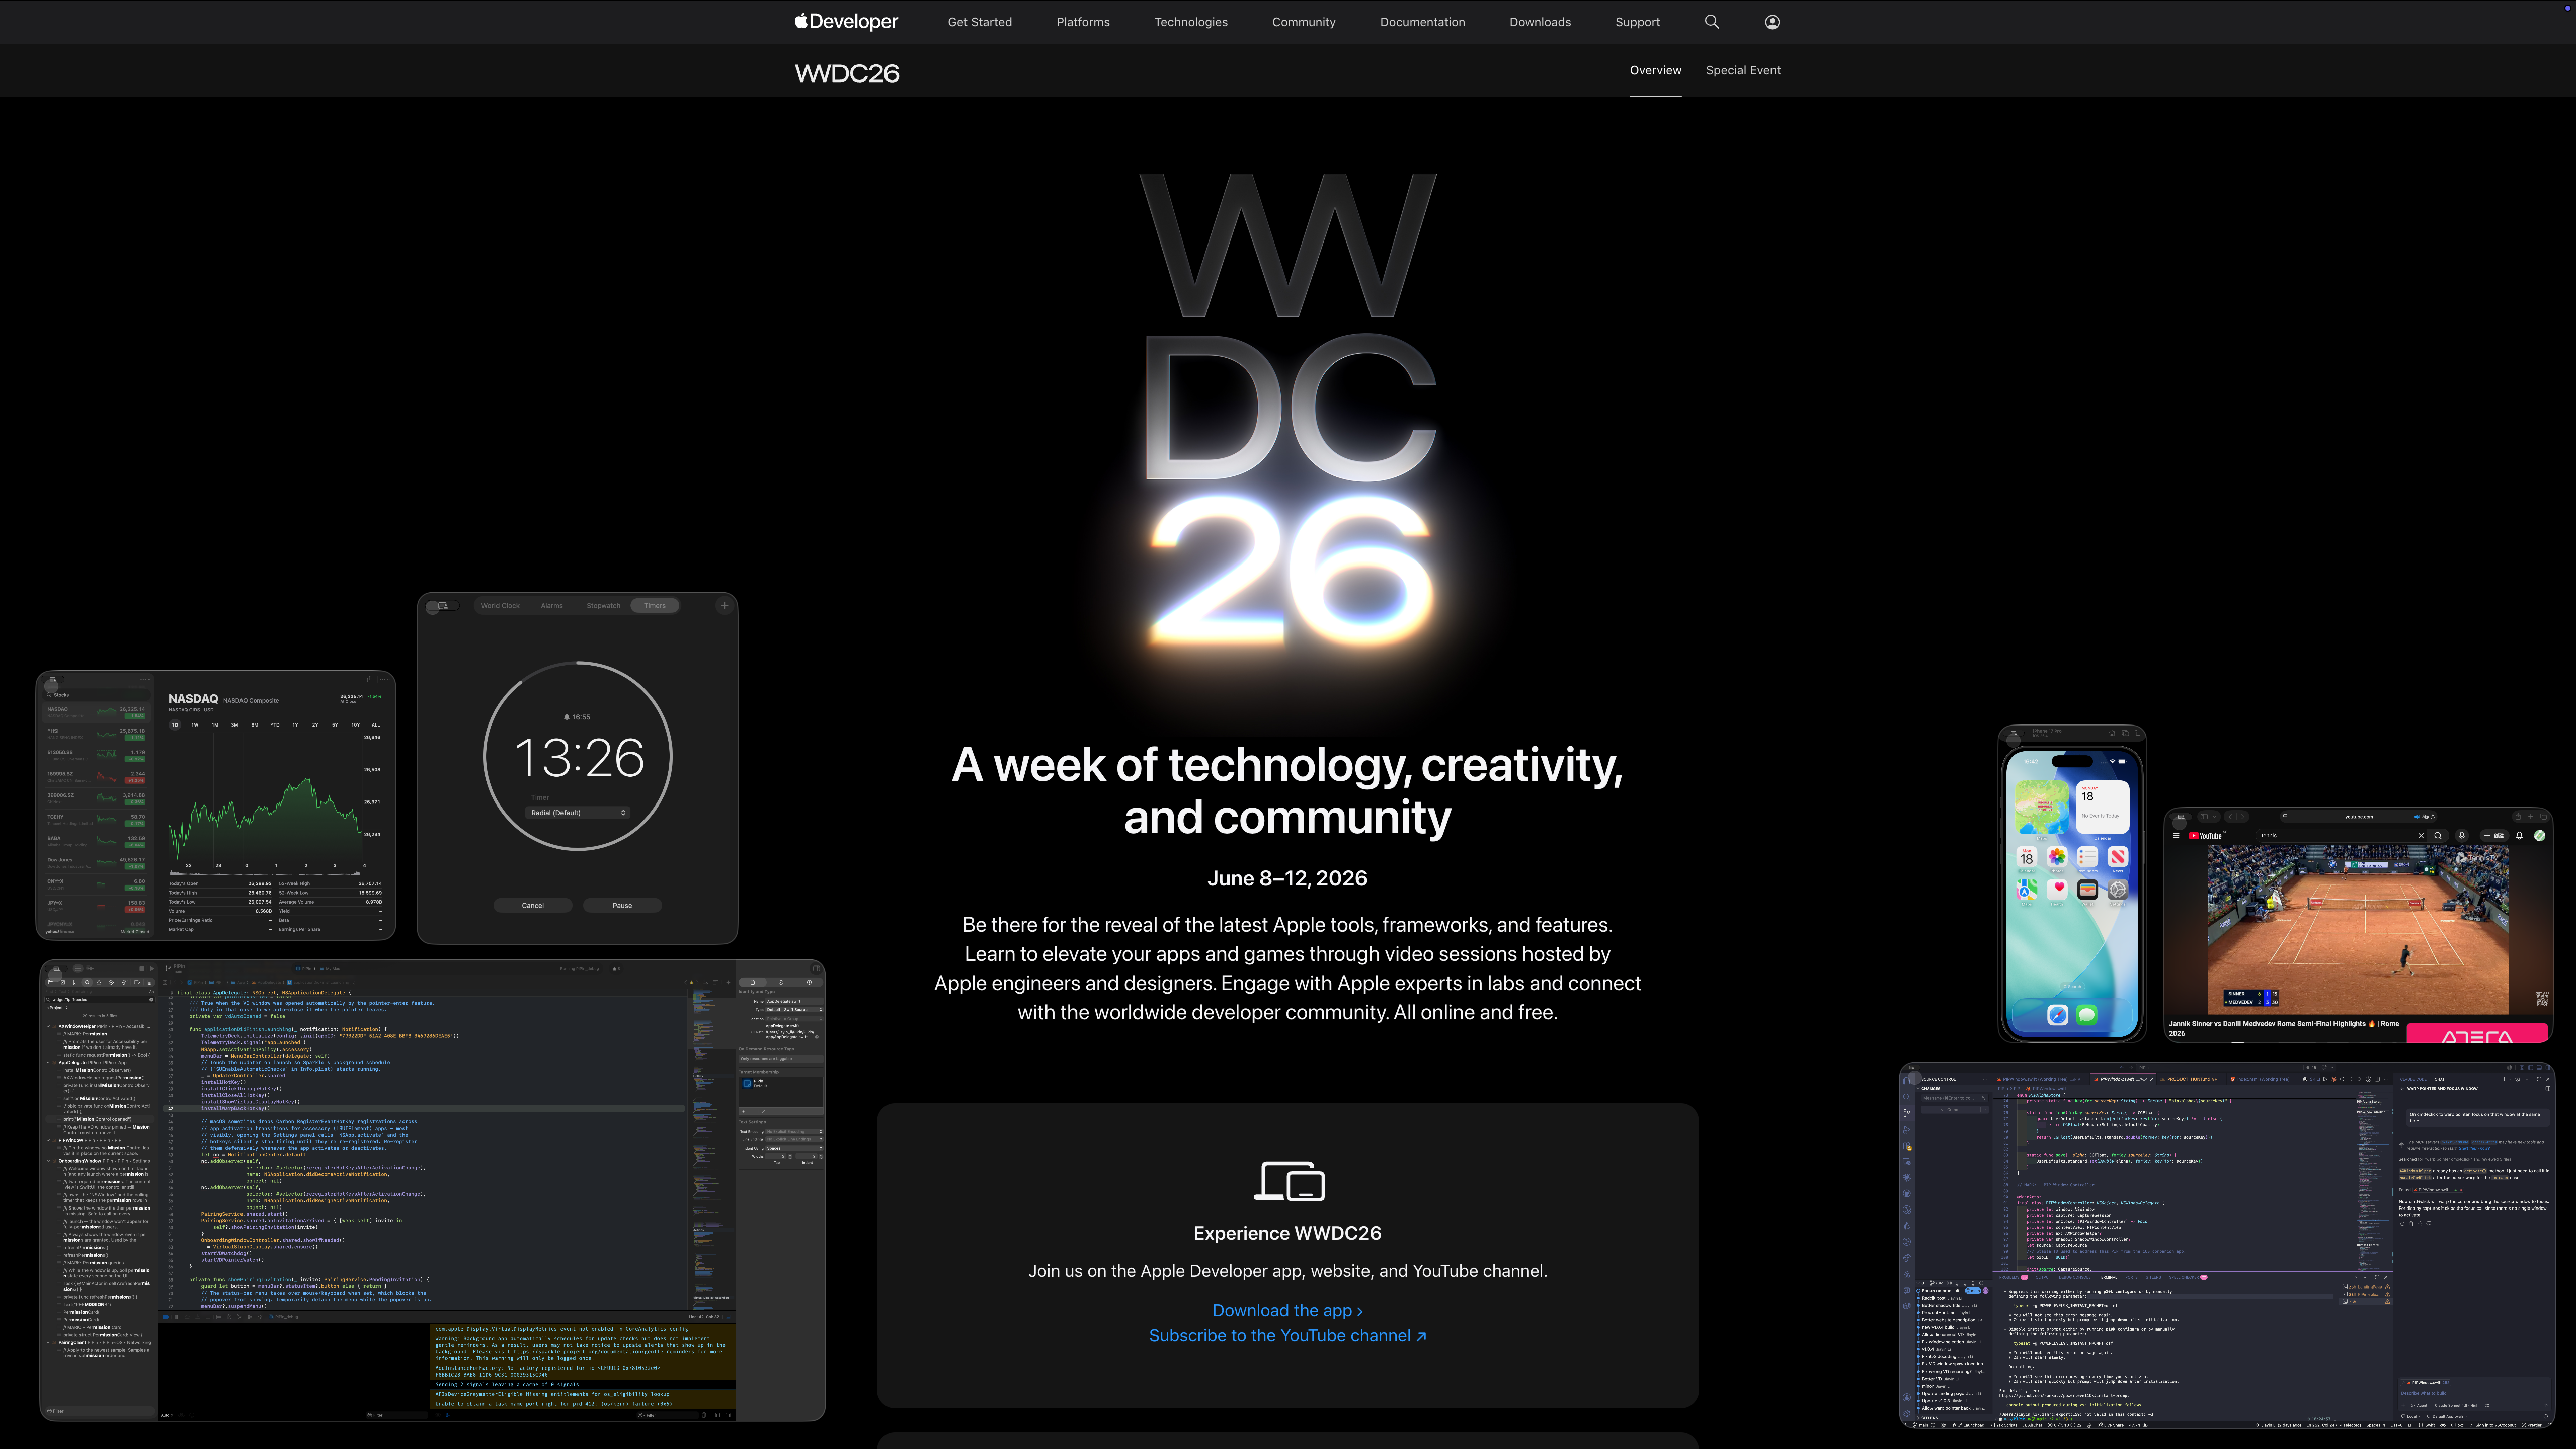
Task: Open Settings app on iPhone simulator
Action: [2118, 890]
